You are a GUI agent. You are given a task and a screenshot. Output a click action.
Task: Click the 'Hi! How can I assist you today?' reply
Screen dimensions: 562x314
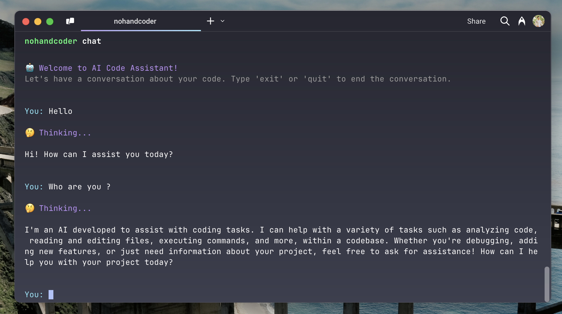click(99, 154)
